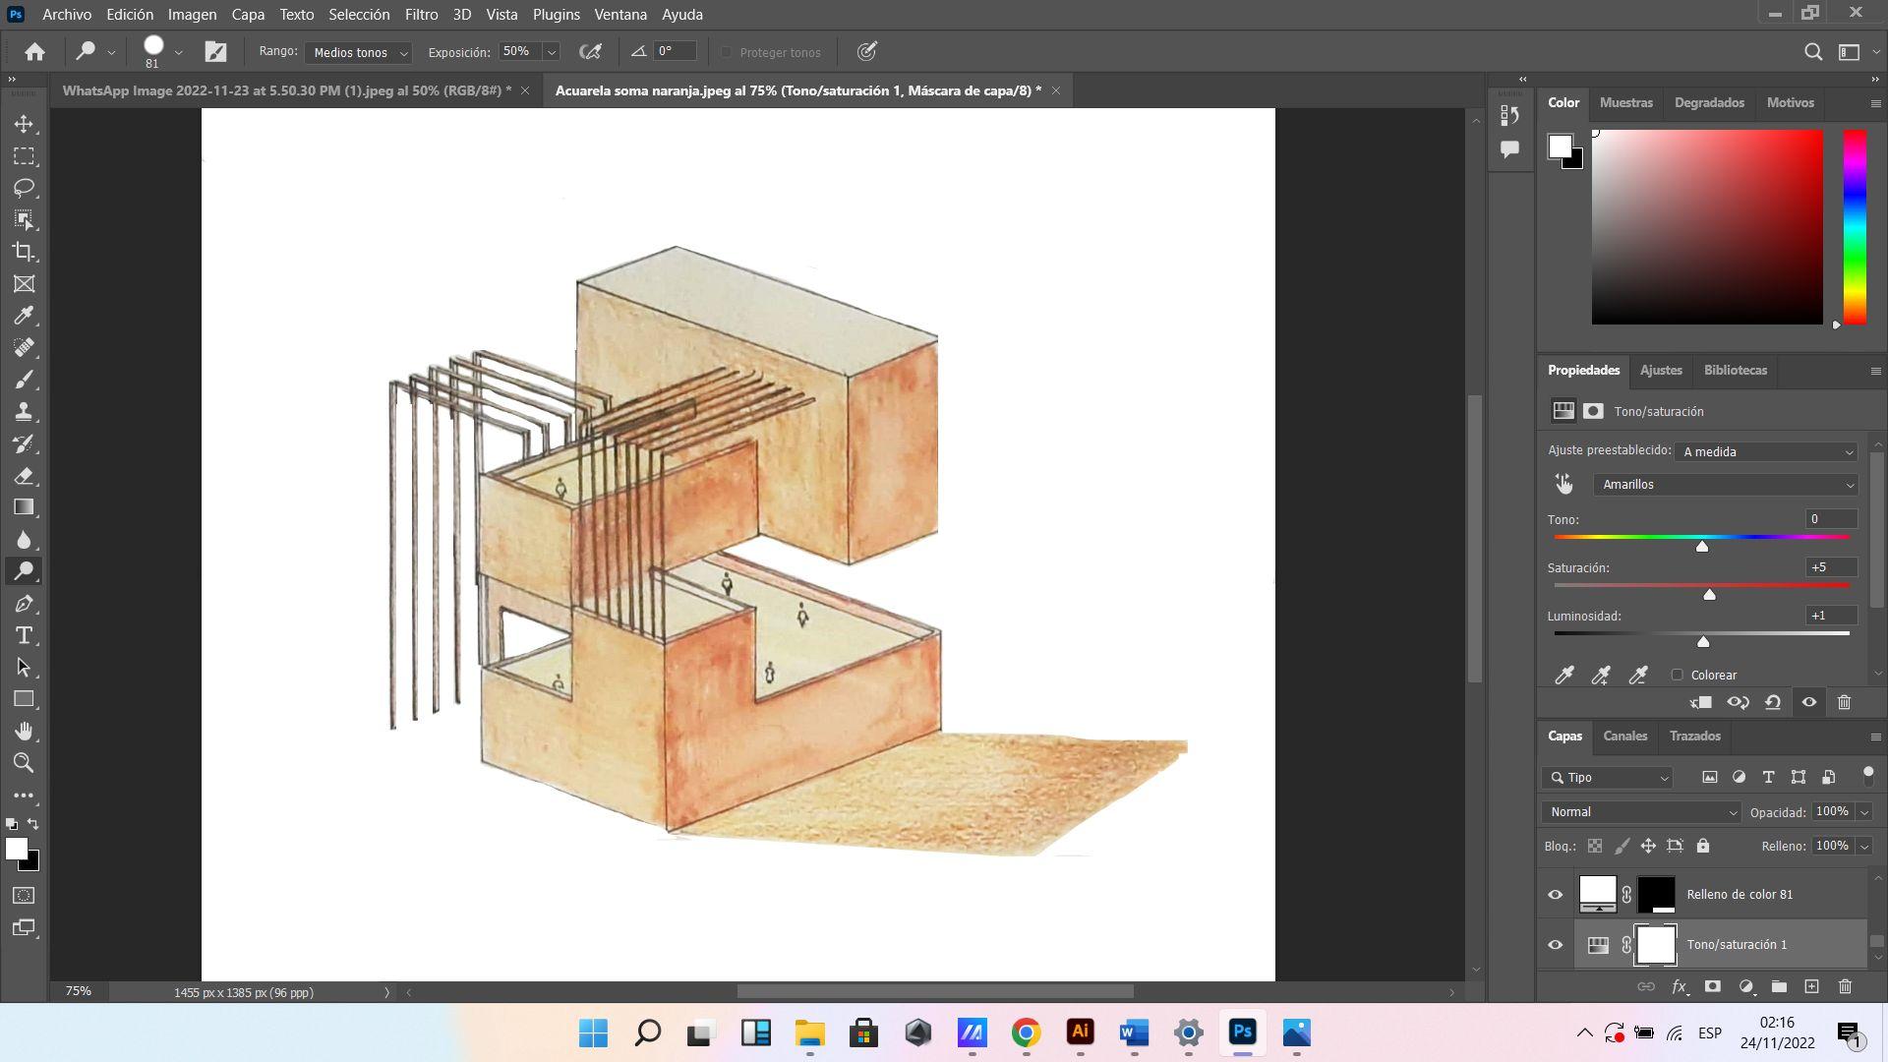Select the Clone Stamp tool
Screen dimensions: 1888x1062
24,412
